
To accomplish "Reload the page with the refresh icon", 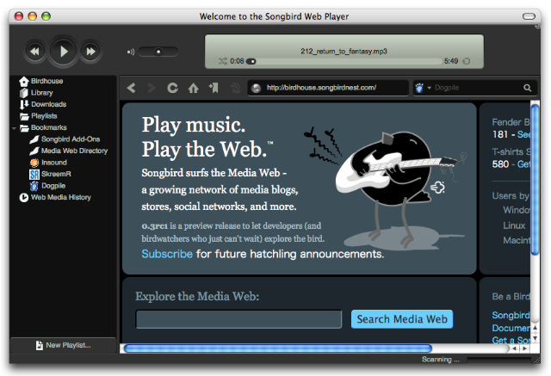I will point(172,88).
